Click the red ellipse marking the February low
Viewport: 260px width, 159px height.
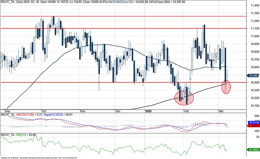coord(184,98)
